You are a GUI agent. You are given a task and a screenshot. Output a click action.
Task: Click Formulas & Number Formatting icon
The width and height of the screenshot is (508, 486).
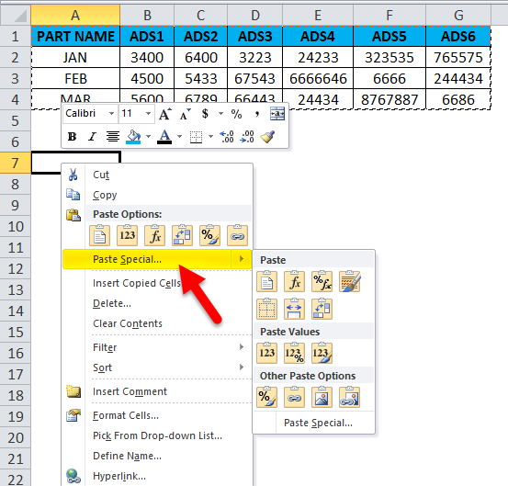point(322,281)
